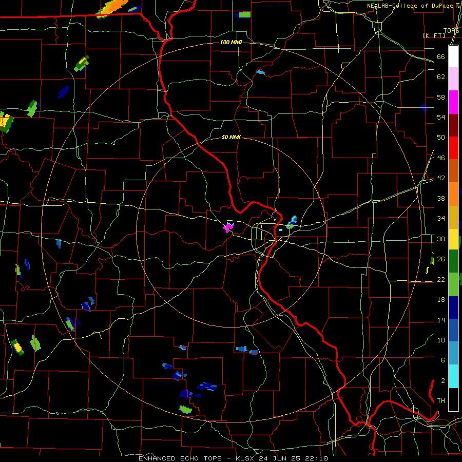Click the '50' value on the height scale
462x462 pixels.
tap(441, 138)
